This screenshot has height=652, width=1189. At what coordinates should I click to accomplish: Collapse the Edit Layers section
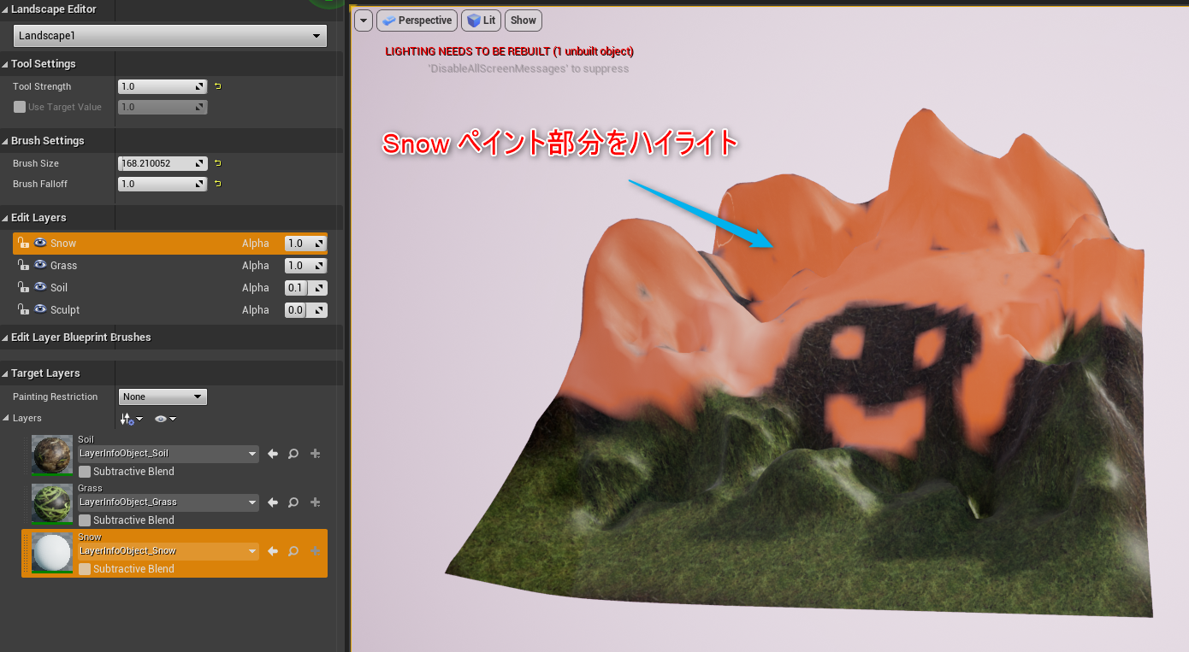[5, 218]
